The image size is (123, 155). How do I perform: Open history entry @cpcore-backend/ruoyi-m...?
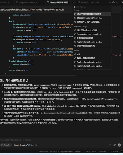click(x=92, y=18)
